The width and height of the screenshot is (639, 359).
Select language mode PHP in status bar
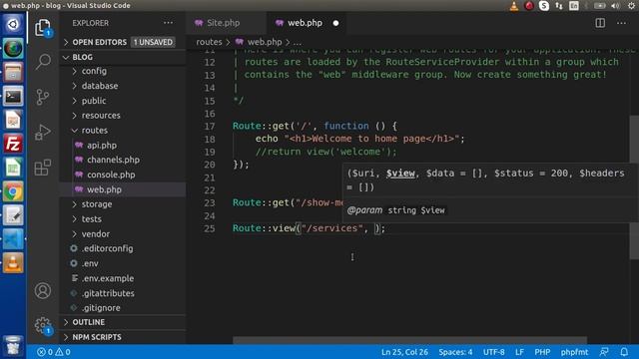542,352
